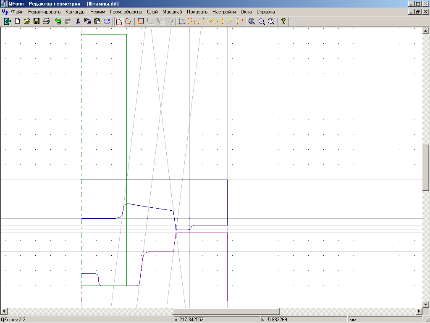Screen dimensions: 430x323
Task: Print the drawing with the printer icon
Action: click(46, 21)
